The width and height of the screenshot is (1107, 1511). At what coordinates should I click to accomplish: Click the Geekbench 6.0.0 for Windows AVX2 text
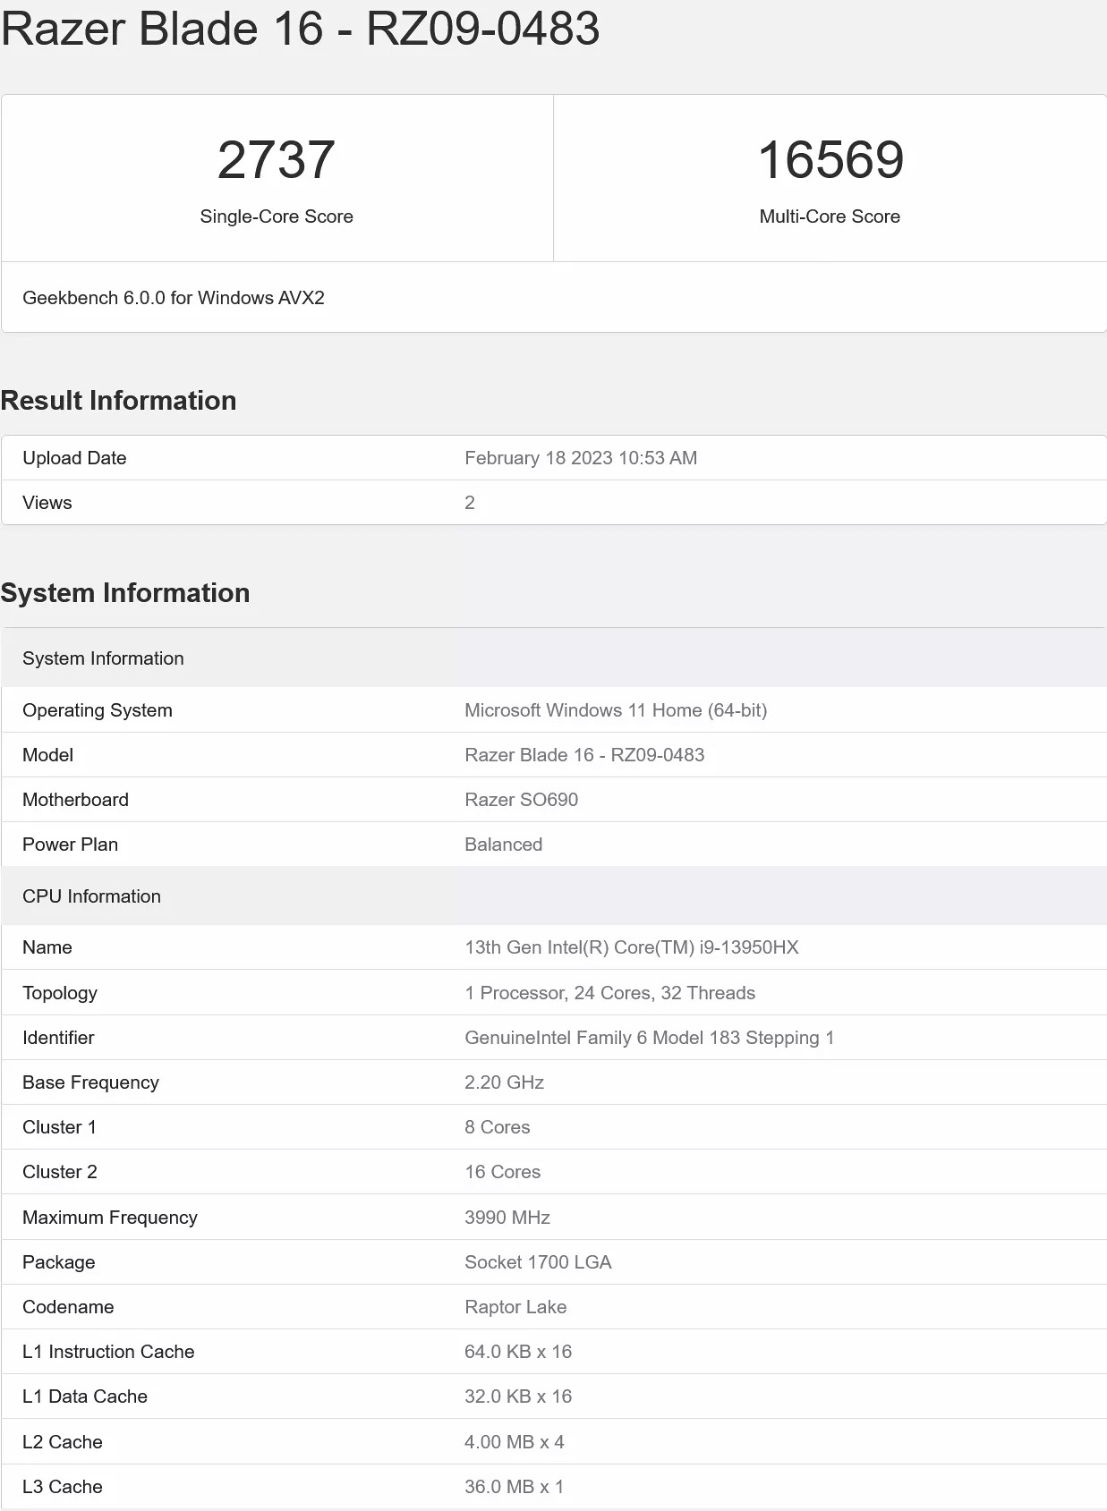click(x=174, y=298)
